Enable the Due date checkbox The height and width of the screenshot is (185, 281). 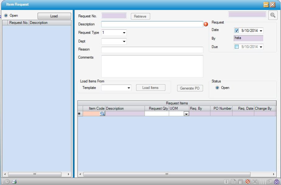point(237,47)
